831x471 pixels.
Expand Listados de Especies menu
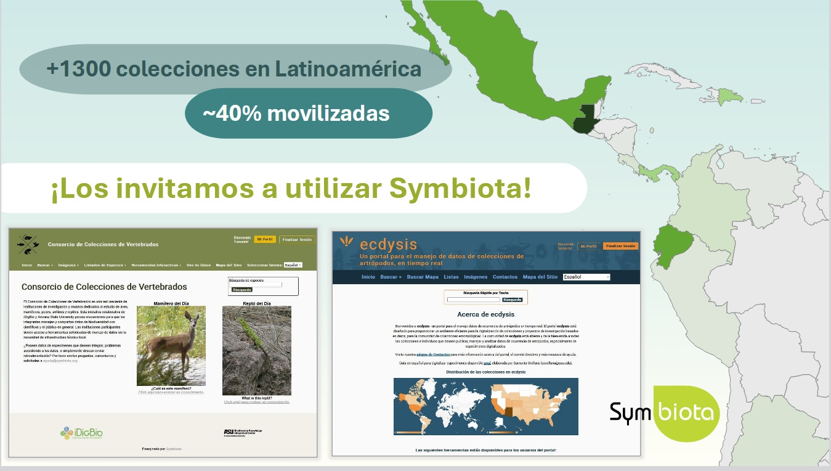105,265
